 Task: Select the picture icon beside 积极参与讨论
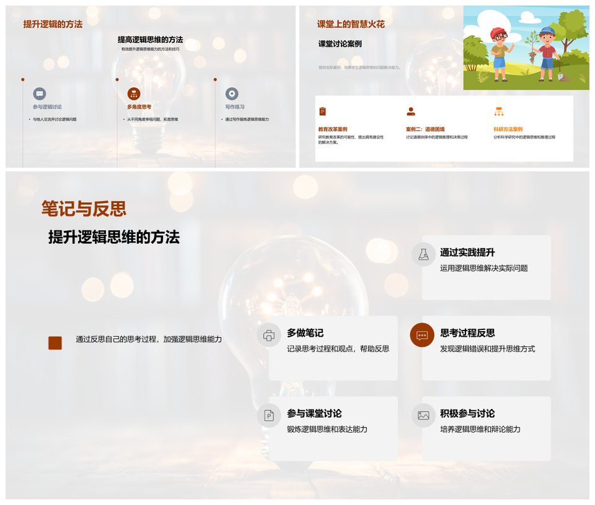[x=423, y=415]
